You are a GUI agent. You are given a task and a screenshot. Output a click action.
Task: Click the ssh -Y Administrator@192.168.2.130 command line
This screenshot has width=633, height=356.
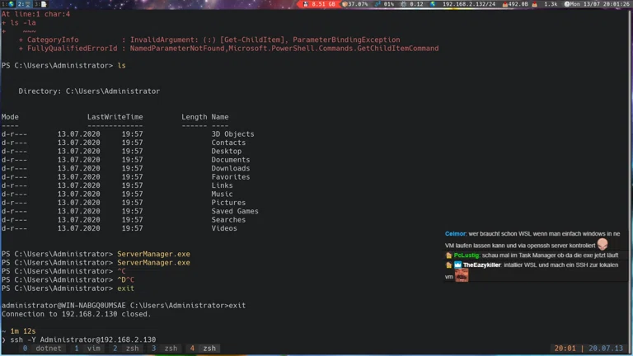pos(82,340)
